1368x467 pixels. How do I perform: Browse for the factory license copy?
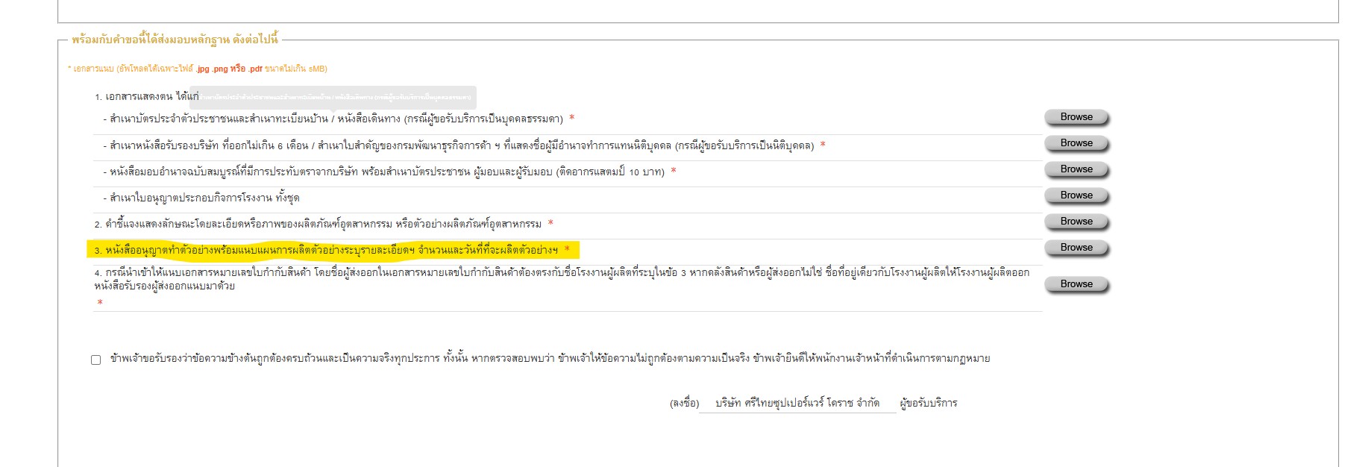click(x=1076, y=195)
